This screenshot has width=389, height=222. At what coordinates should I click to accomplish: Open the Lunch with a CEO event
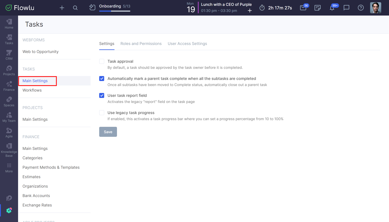click(x=226, y=4)
